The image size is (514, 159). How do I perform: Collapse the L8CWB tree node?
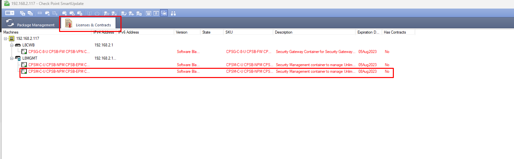click(x=12, y=45)
